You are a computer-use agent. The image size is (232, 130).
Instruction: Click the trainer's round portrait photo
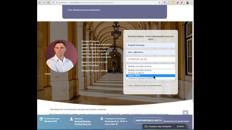[x=61, y=56]
